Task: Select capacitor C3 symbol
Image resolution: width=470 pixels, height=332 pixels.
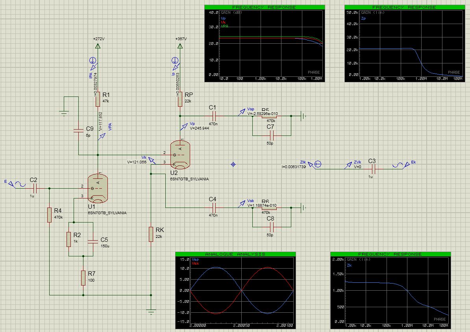Action: pos(374,169)
